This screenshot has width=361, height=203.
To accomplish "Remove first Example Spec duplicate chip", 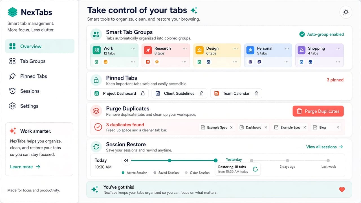I will [232, 127].
